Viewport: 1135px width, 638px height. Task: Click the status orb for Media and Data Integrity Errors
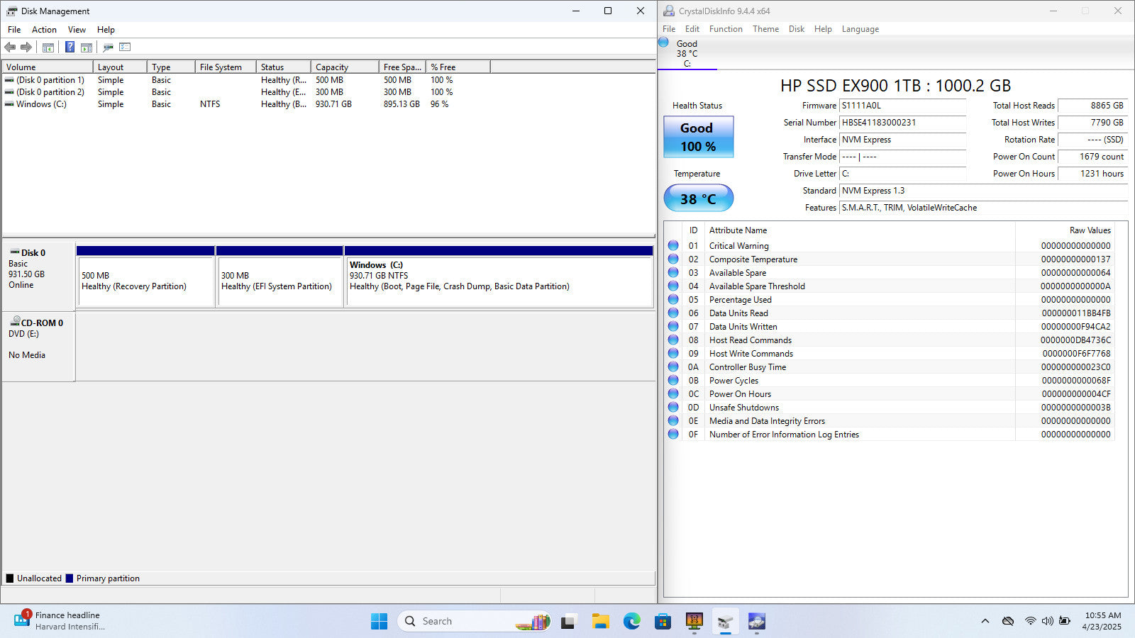click(x=673, y=420)
